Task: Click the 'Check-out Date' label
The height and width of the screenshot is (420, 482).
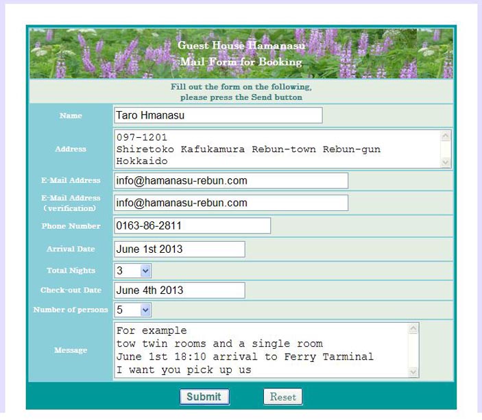Action: pos(71,290)
